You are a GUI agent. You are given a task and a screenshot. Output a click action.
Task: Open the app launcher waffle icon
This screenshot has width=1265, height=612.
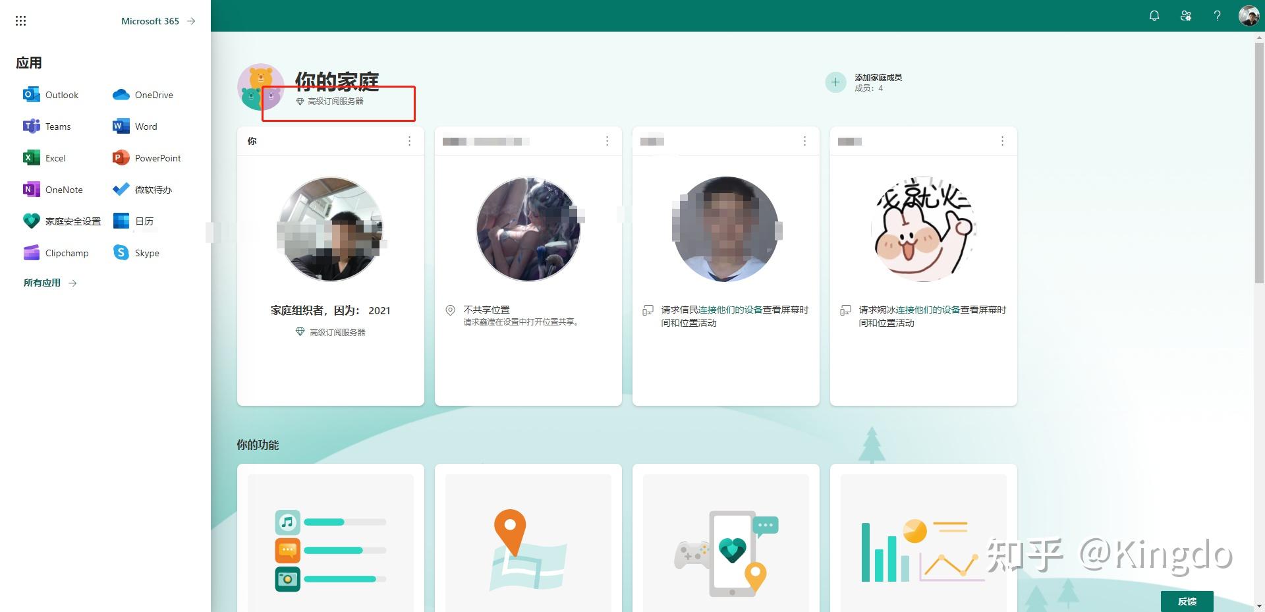(x=20, y=21)
